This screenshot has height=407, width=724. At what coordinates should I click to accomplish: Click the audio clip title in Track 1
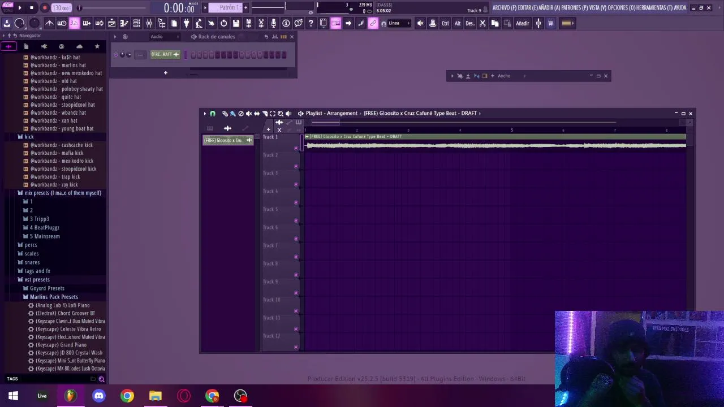coord(356,137)
